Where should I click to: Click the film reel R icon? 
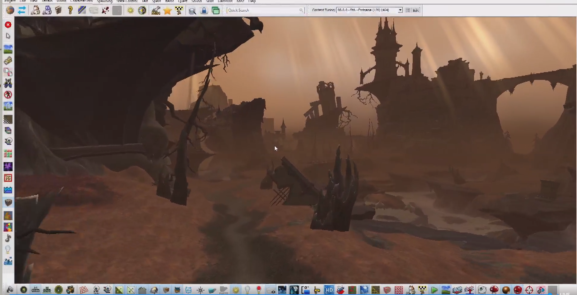tap(10, 290)
